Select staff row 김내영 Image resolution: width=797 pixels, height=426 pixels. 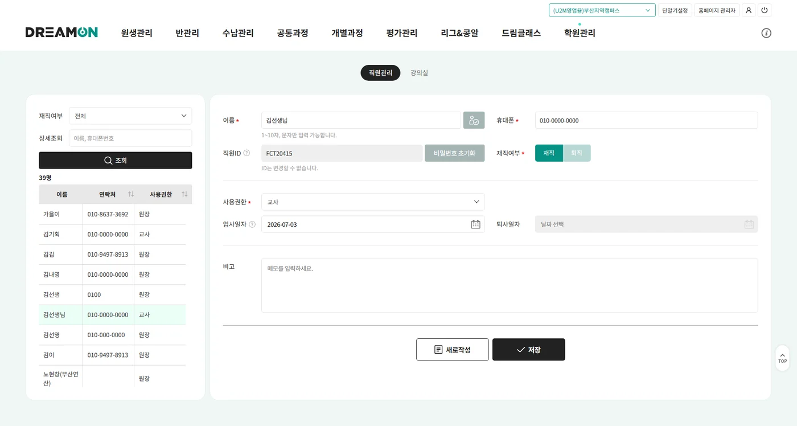point(112,275)
